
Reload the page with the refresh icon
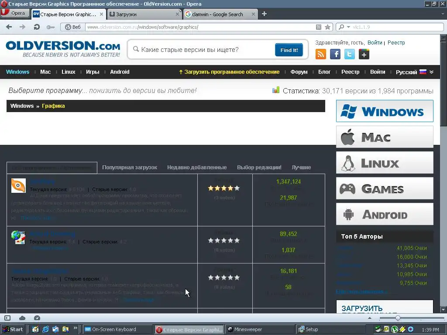(37, 27)
